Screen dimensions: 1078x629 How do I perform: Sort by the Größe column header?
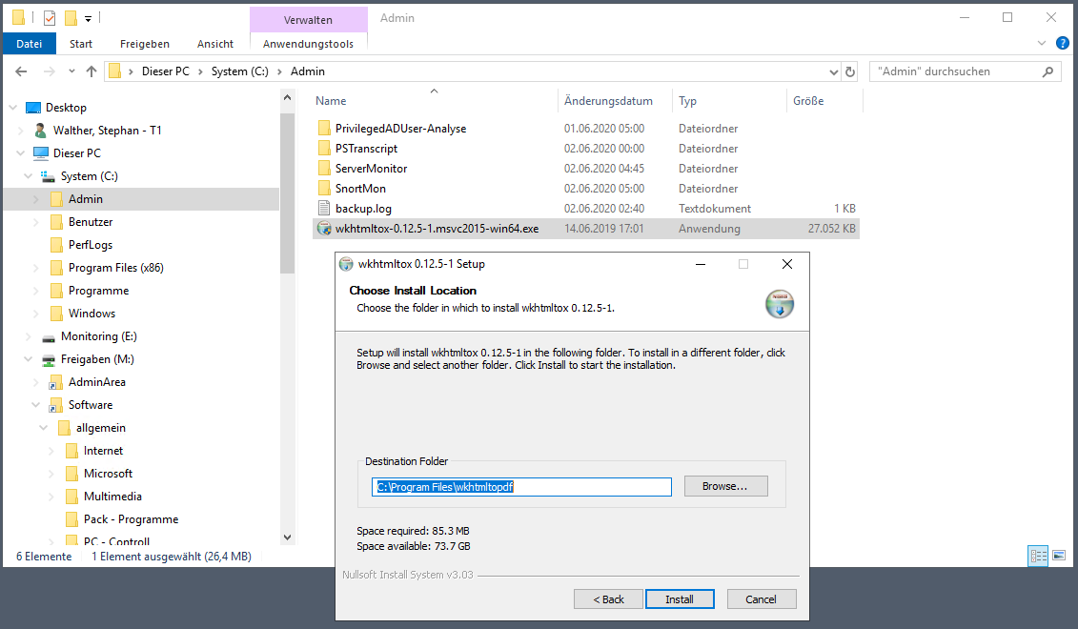click(x=808, y=101)
